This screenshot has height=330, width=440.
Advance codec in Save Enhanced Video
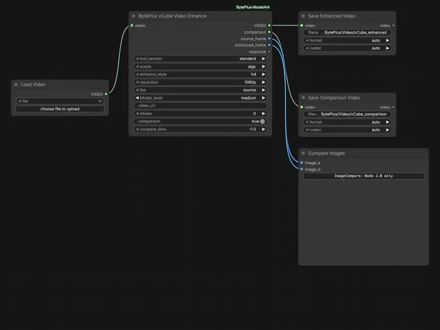coord(388,48)
